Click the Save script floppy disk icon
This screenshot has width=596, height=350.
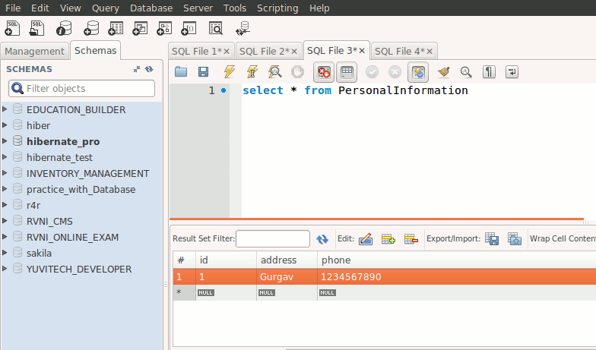203,72
